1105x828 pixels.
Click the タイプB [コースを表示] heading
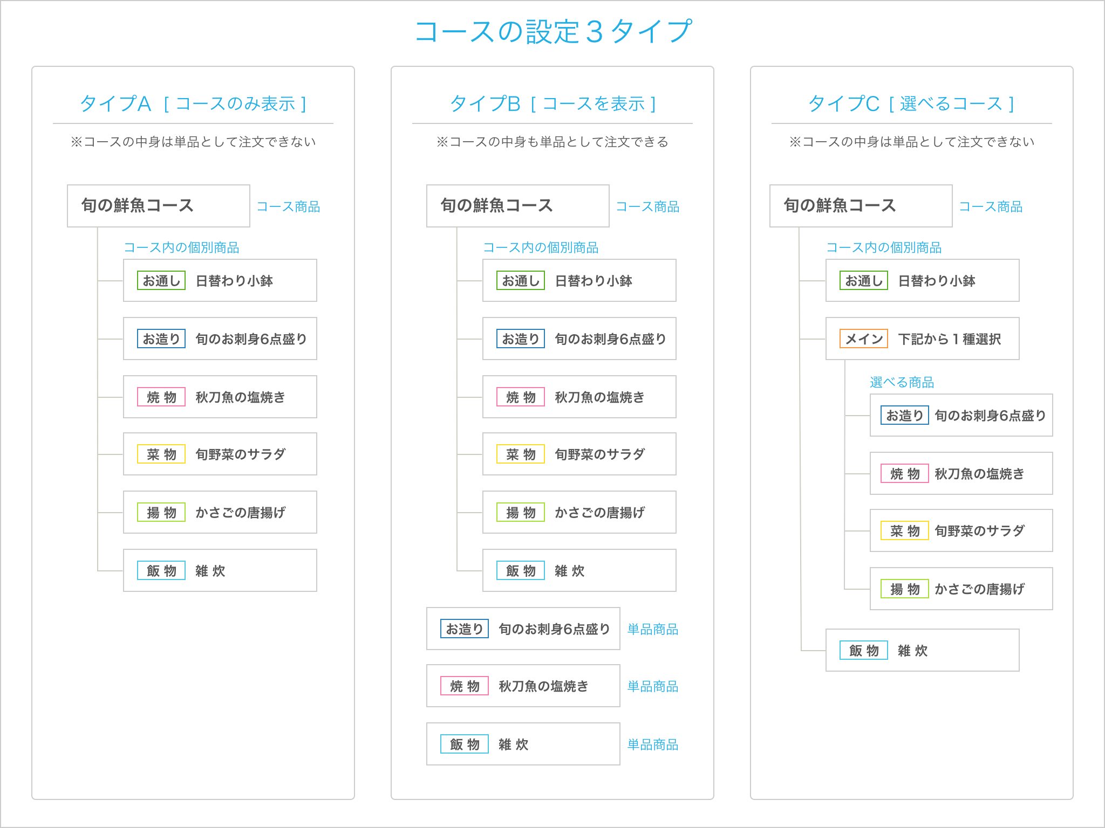(x=552, y=103)
